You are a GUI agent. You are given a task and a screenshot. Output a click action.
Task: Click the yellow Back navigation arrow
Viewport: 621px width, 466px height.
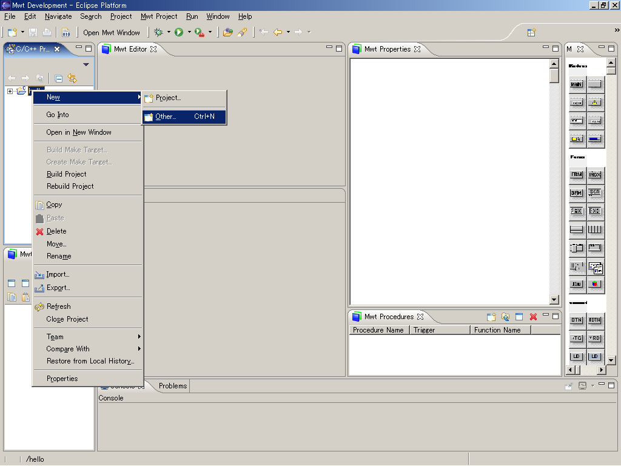tap(278, 32)
